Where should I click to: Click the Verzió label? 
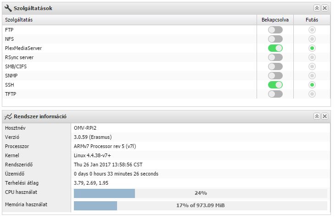tap(12, 137)
